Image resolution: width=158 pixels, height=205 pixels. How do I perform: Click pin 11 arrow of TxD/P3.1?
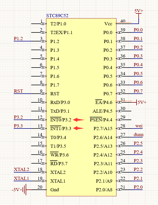tap(43, 111)
